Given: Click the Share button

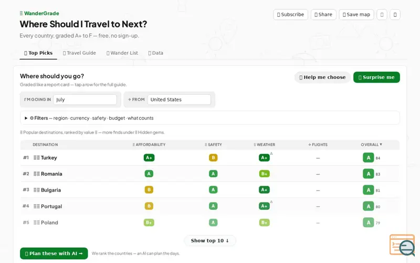Looking at the screenshot, I should (x=323, y=15).
